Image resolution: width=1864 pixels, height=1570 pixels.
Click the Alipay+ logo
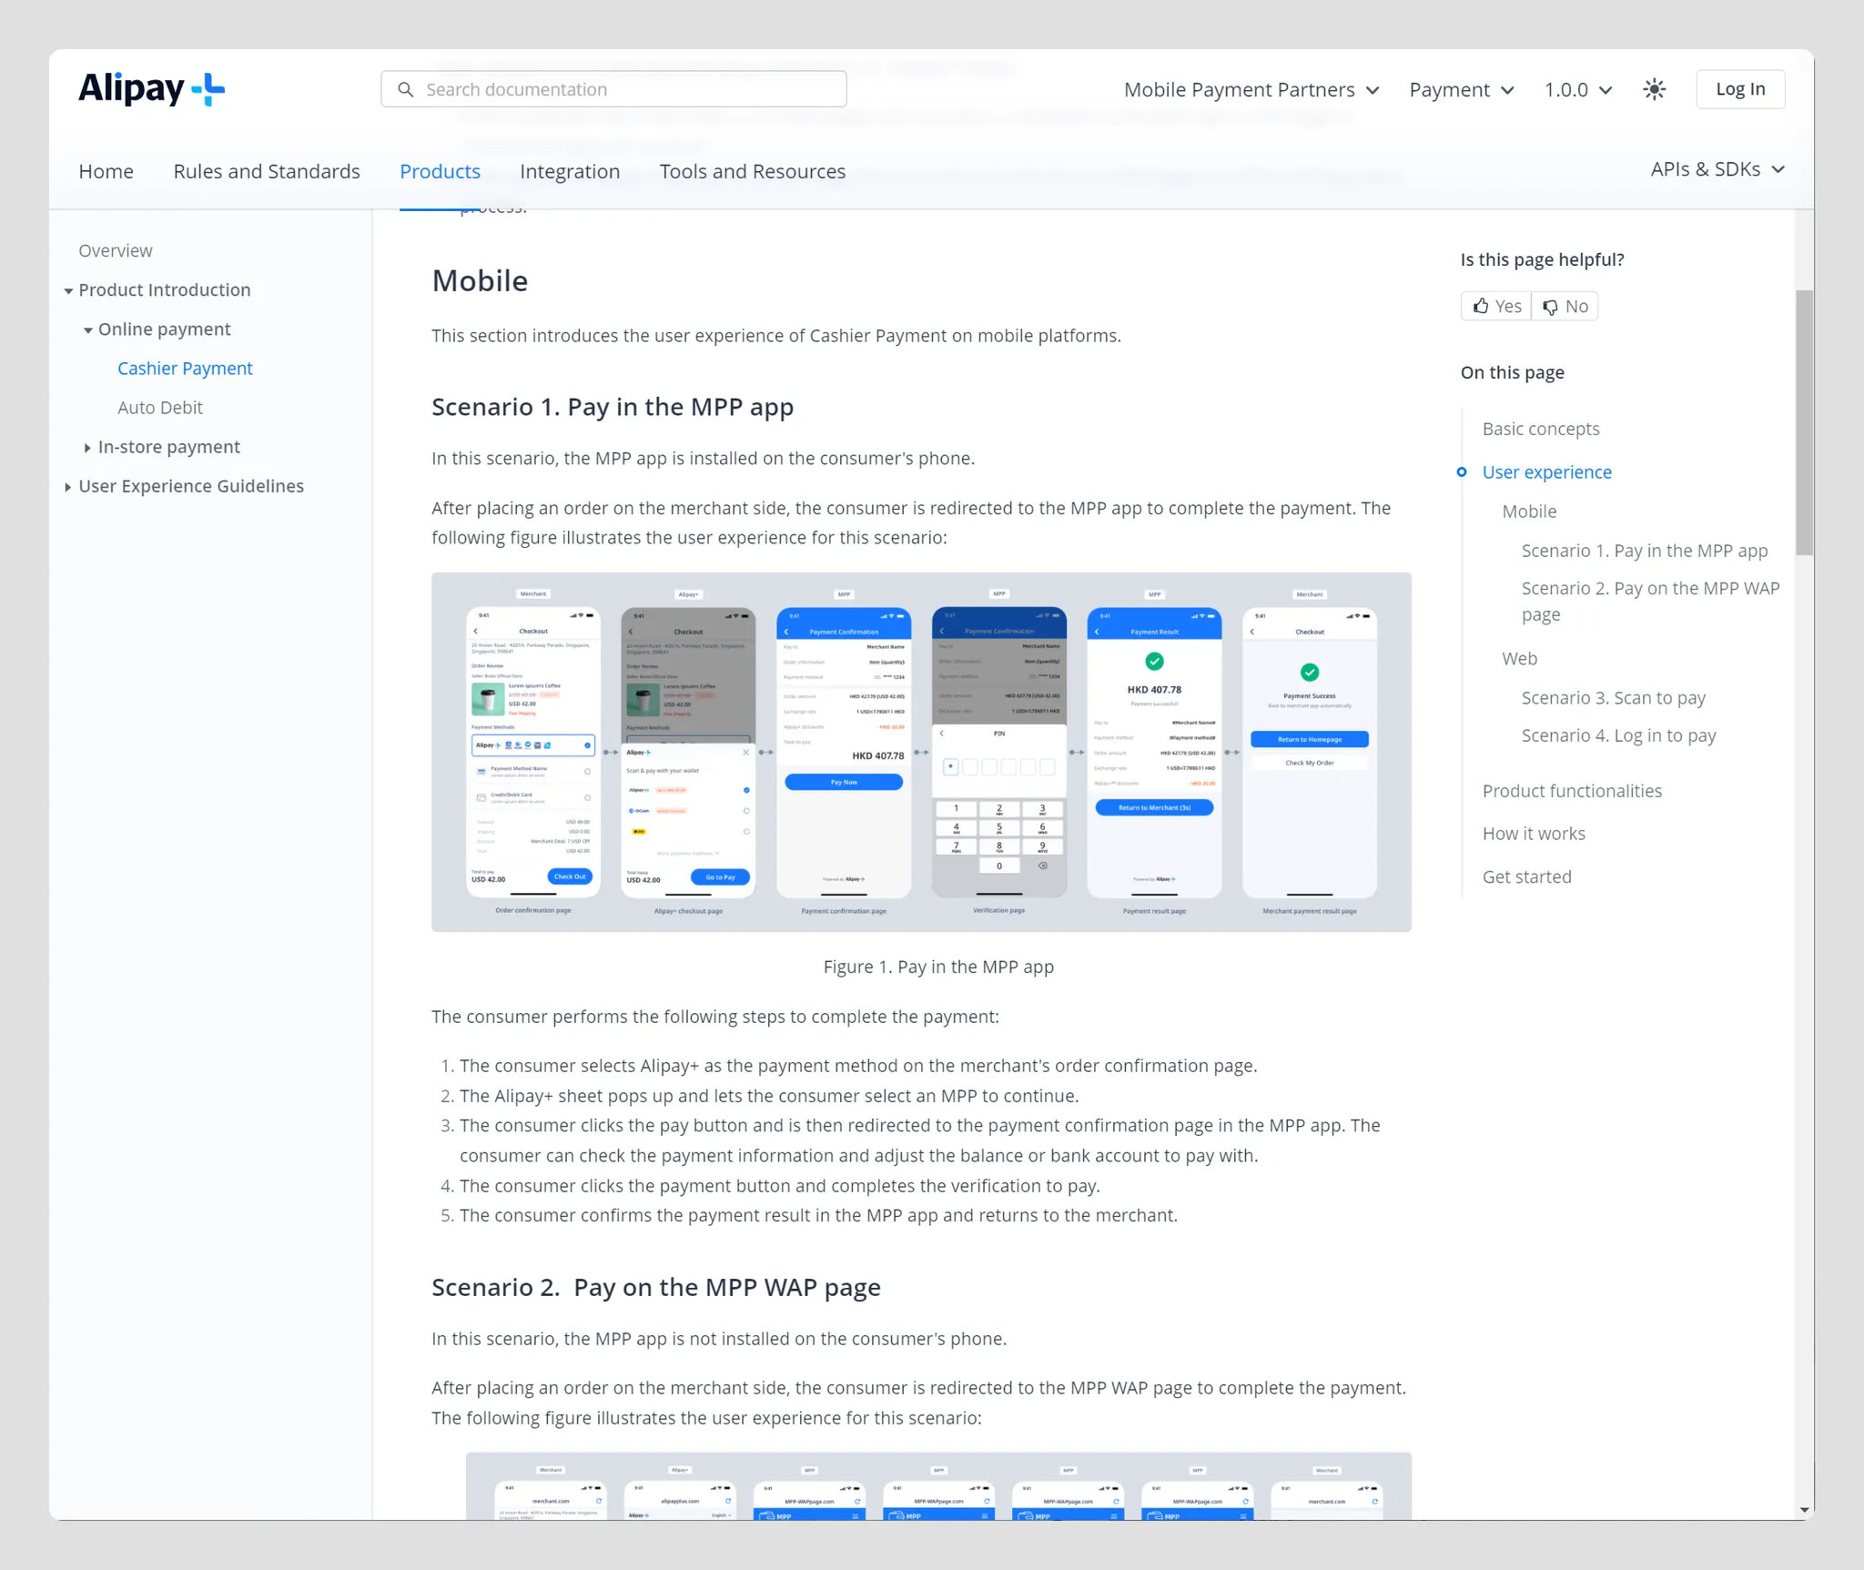click(151, 88)
